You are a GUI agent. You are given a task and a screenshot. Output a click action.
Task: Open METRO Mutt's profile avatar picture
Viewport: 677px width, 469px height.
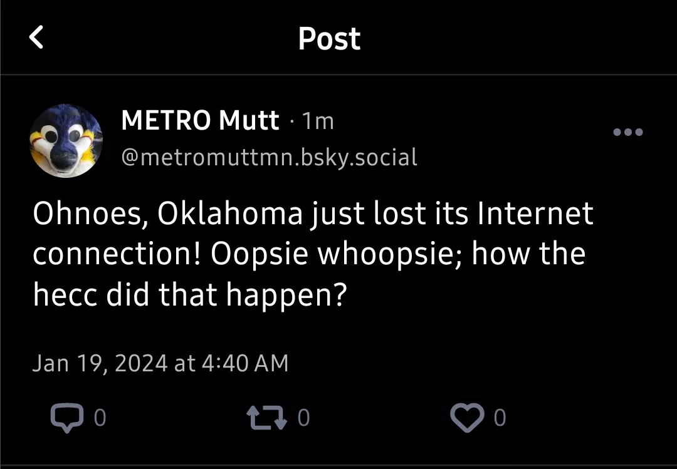pyautogui.click(x=66, y=141)
